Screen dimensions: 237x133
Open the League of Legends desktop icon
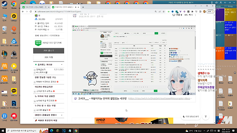[x=4, y=55]
